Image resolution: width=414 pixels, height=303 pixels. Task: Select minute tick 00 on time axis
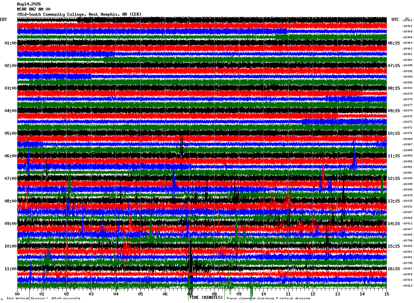click(x=17, y=294)
